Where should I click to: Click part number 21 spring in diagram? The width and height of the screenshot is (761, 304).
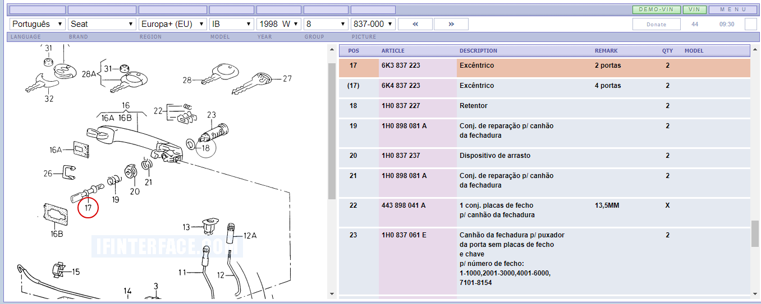(x=148, y=182)
